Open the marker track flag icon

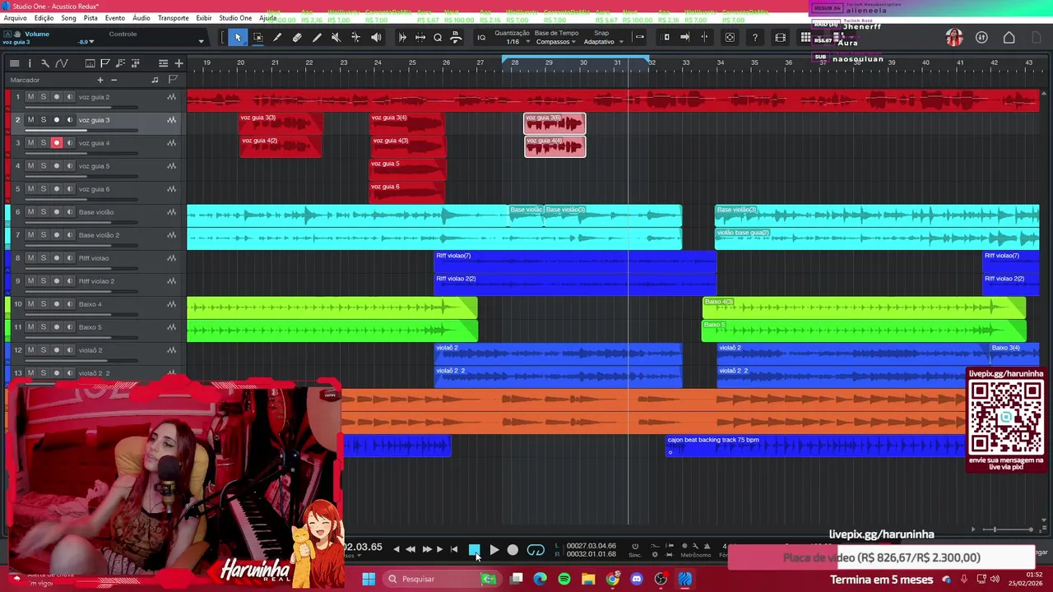coord(105,63)
